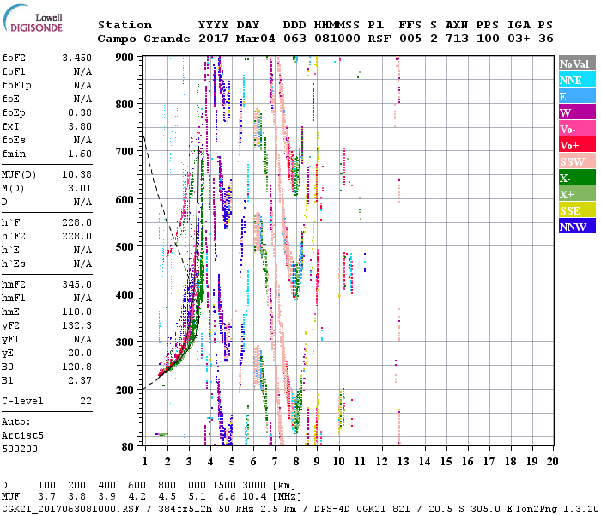The width and height of the screenshot is (601, 515).
Task: Click the yF2 value 132.3
Action: coord(76,325)
